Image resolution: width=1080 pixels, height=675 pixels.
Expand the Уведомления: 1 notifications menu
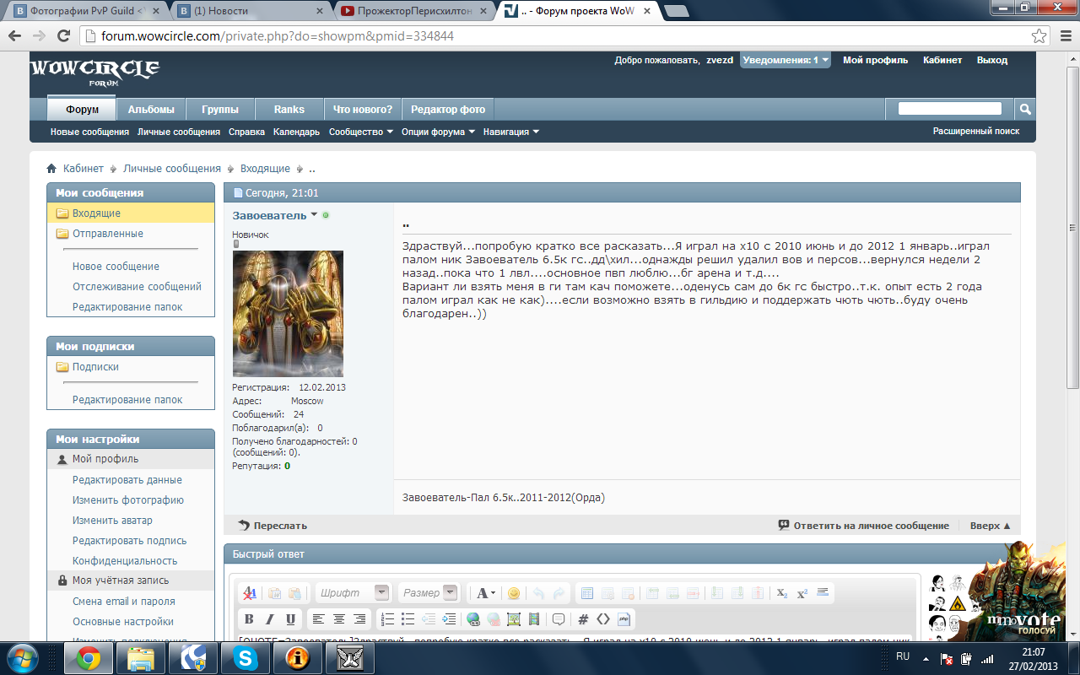tap(786, 60)
